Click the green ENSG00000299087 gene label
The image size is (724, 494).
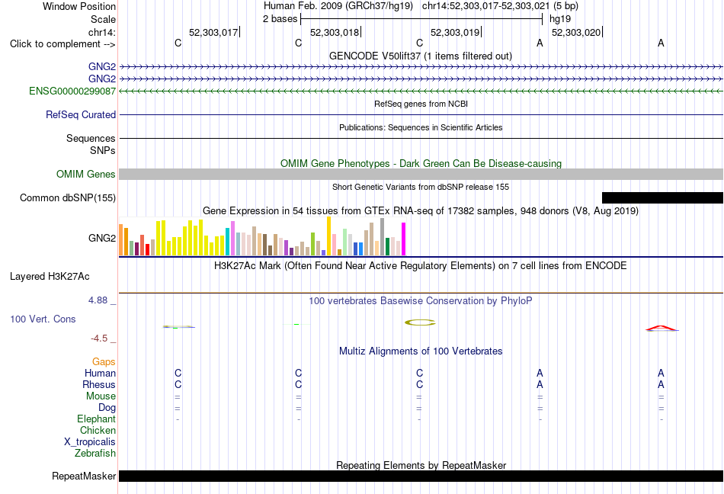coord(72,91)
